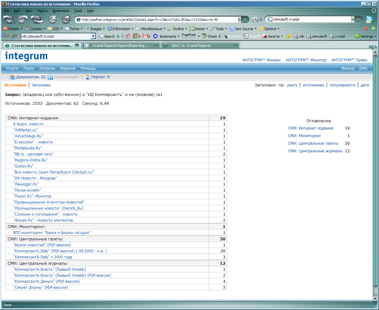Viewport: 379px width, 310px height.
Task: Click the integrum logo
Action: [26, 56]
